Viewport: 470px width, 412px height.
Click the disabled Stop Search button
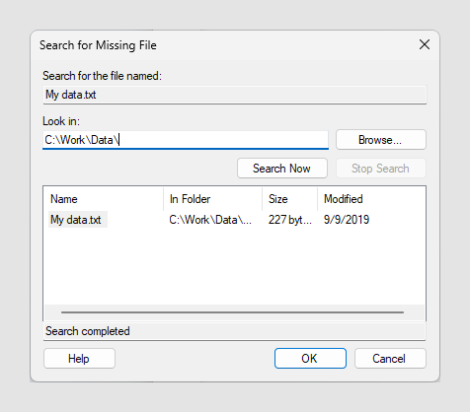(x=381, y=169)
